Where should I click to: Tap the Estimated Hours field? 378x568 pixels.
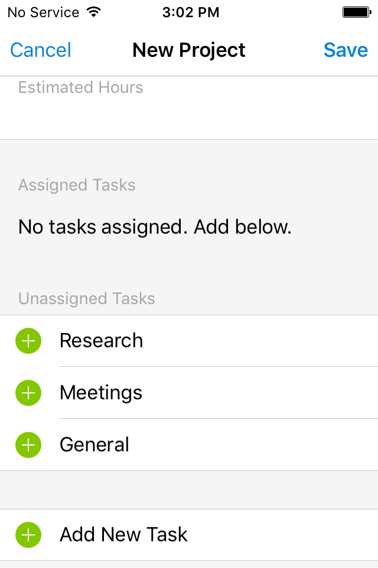coord(80,88)
